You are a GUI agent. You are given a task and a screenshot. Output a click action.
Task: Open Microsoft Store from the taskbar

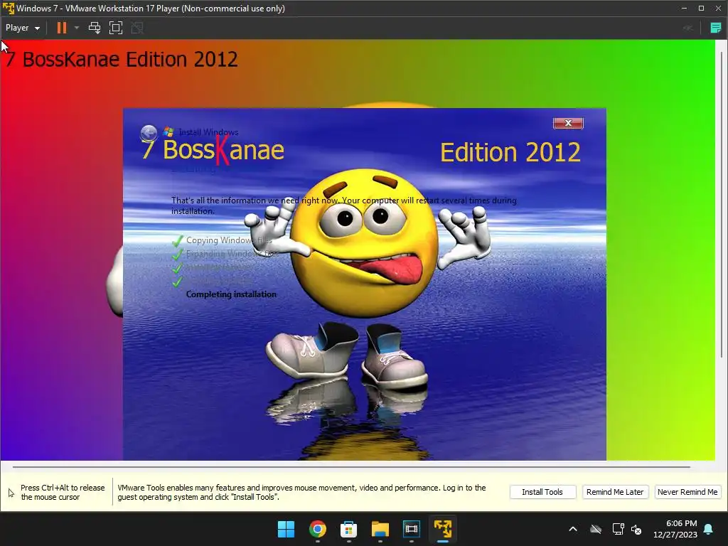(348, 529)
